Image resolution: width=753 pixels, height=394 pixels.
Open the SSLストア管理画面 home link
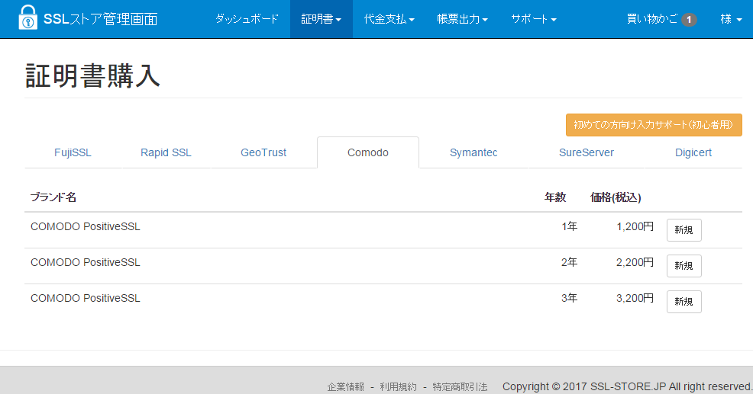(x=100, y=19)
